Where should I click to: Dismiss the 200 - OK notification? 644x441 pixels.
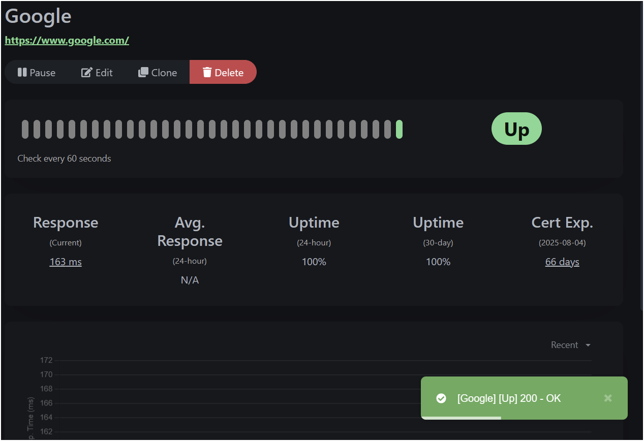(607, 398)
